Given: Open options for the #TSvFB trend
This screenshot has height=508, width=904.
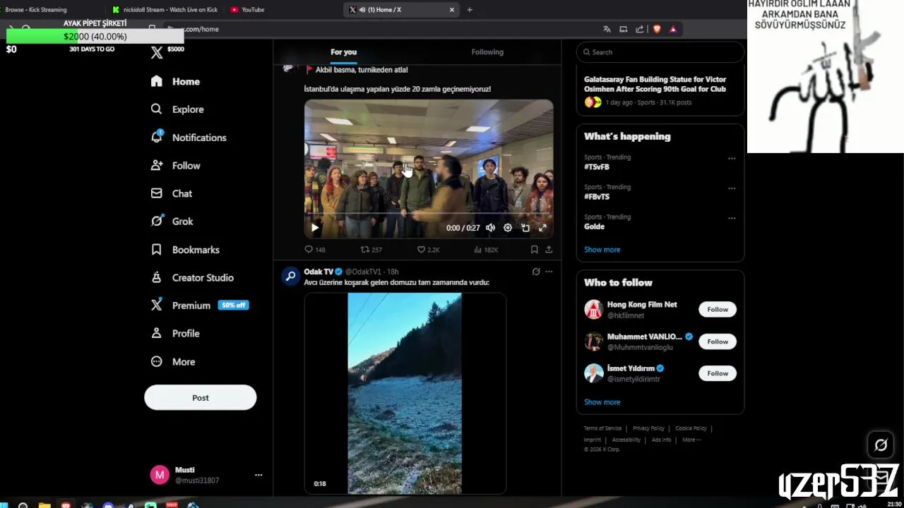Looking at the screenshot, I should [732, 159].
